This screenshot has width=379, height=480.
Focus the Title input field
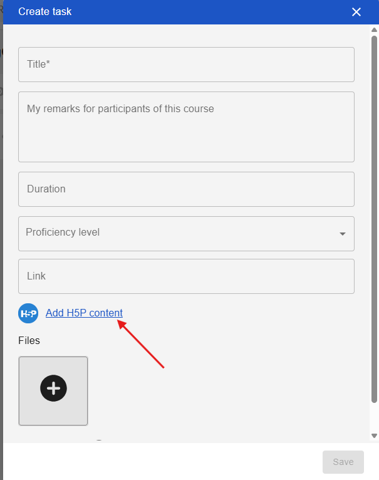coord(186,64)
